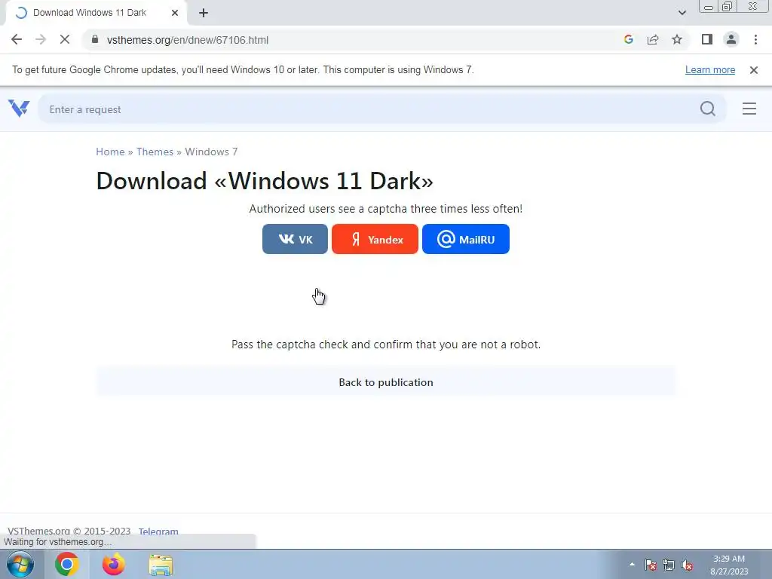
Task: Click the Action Center flag icon
Action: coord(651,565)
